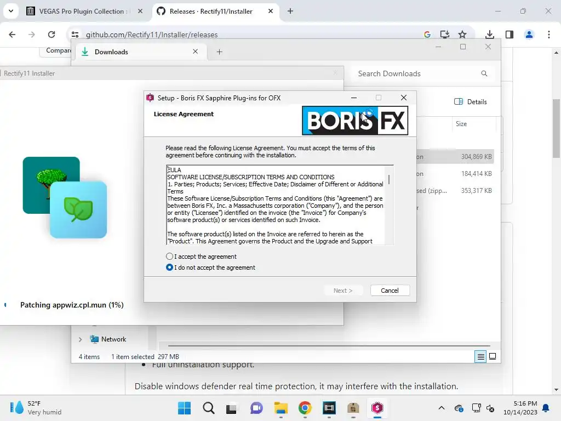The image size is (561, 421).
Task: Open File Explorer from taskbar
Action: coord(281,408)
